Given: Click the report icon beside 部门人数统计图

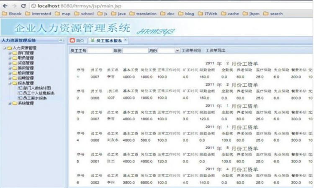Looking at the screenshot, I should (20, 88).
